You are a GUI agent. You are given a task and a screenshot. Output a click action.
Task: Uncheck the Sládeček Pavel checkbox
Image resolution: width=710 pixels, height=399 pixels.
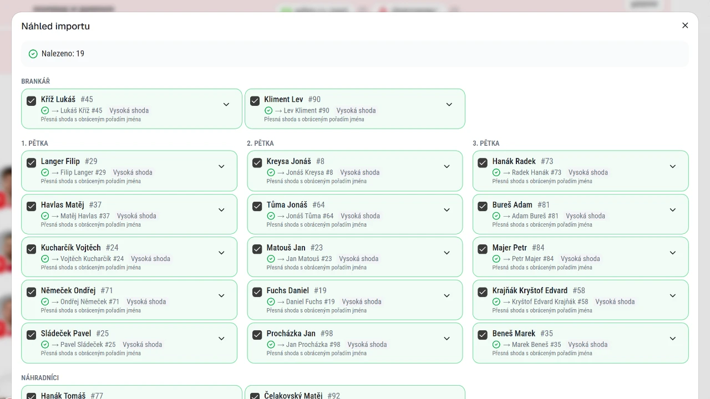(32, 335)
